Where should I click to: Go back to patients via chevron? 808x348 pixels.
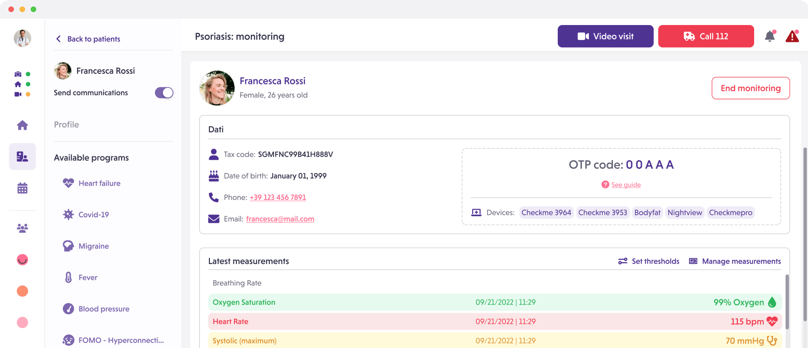[x=59, y=39]
